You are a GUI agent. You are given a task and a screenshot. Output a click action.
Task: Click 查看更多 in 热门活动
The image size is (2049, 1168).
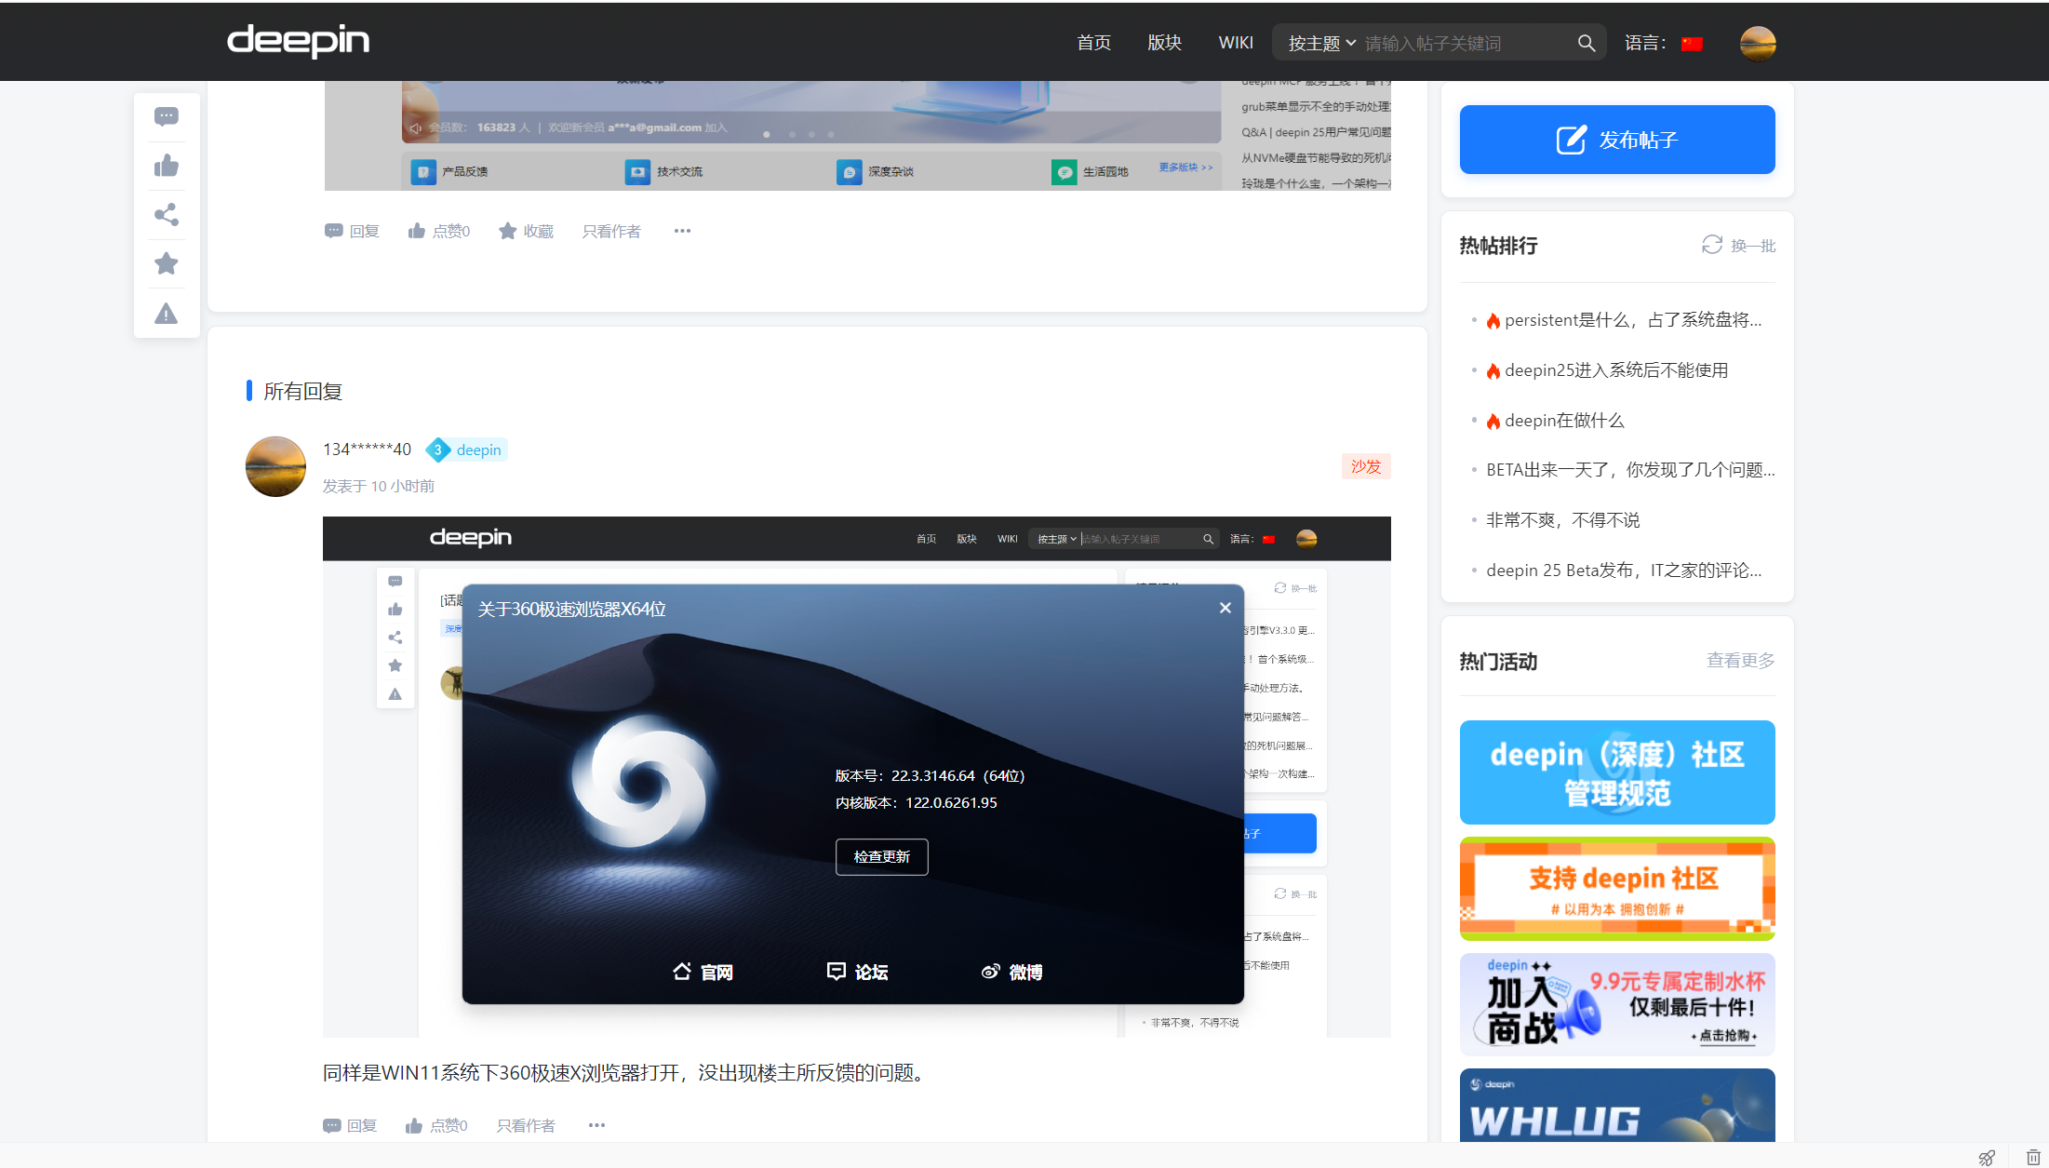(x=1740, y=660)
